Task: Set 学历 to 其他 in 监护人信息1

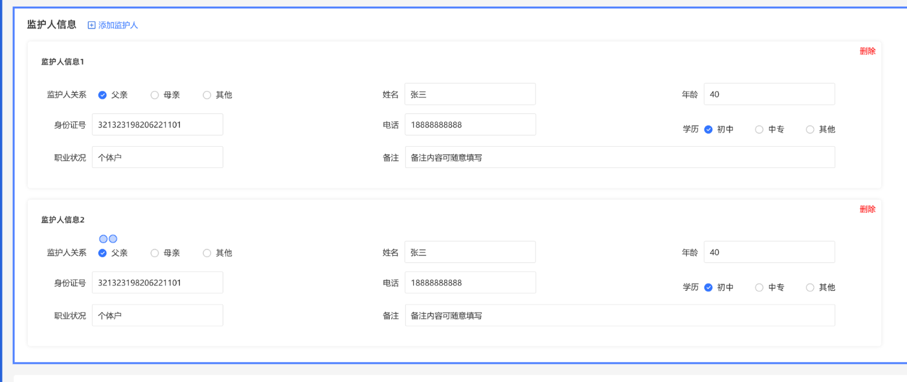Action: click(x=810, y=129)
